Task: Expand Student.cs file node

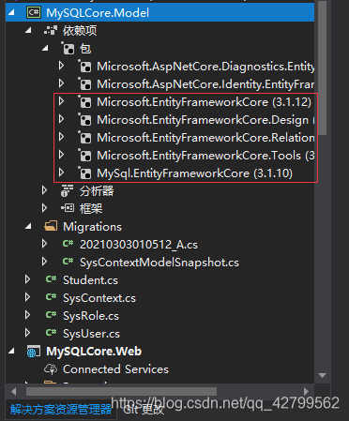Action: (28, 279)
